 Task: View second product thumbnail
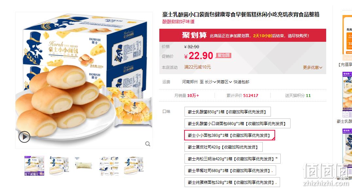pos(59,166)
